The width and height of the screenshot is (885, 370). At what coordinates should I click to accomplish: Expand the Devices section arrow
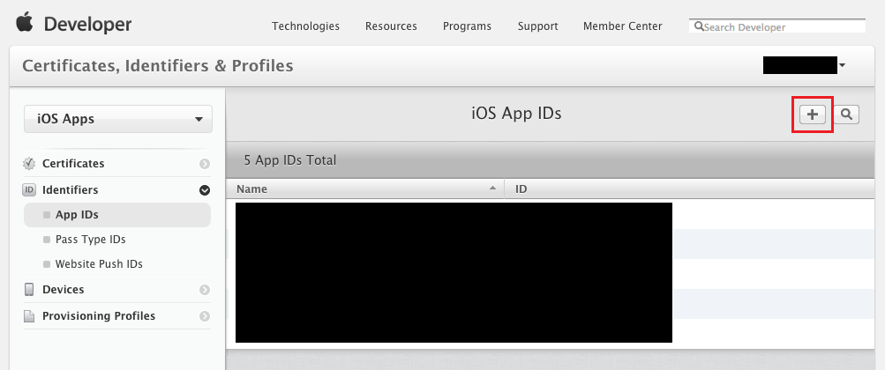(205, 290)
